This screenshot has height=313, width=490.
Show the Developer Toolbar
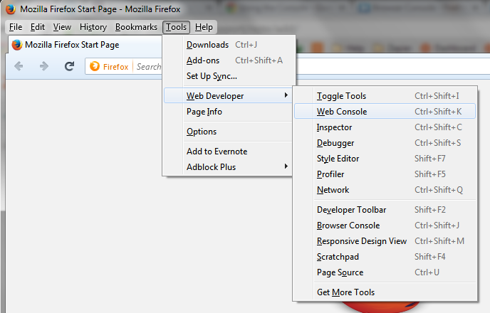(385, 209)
